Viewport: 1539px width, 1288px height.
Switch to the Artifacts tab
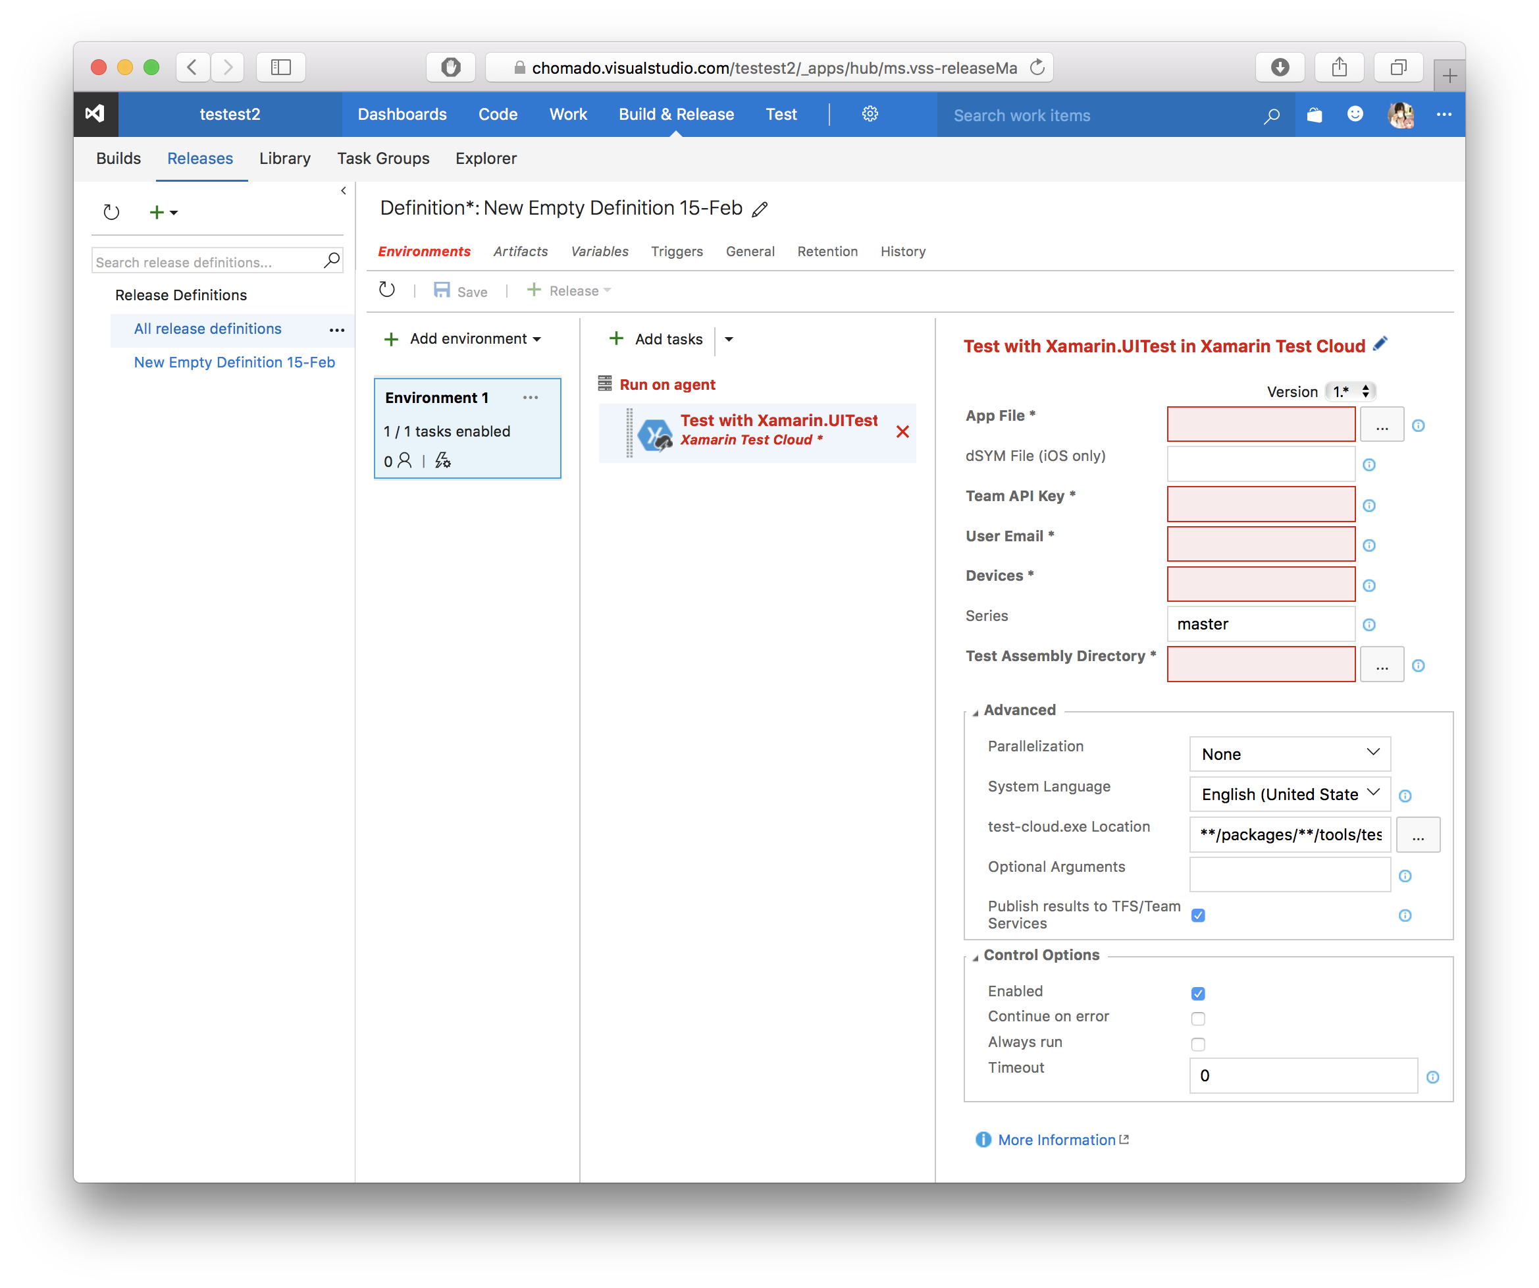520,252
